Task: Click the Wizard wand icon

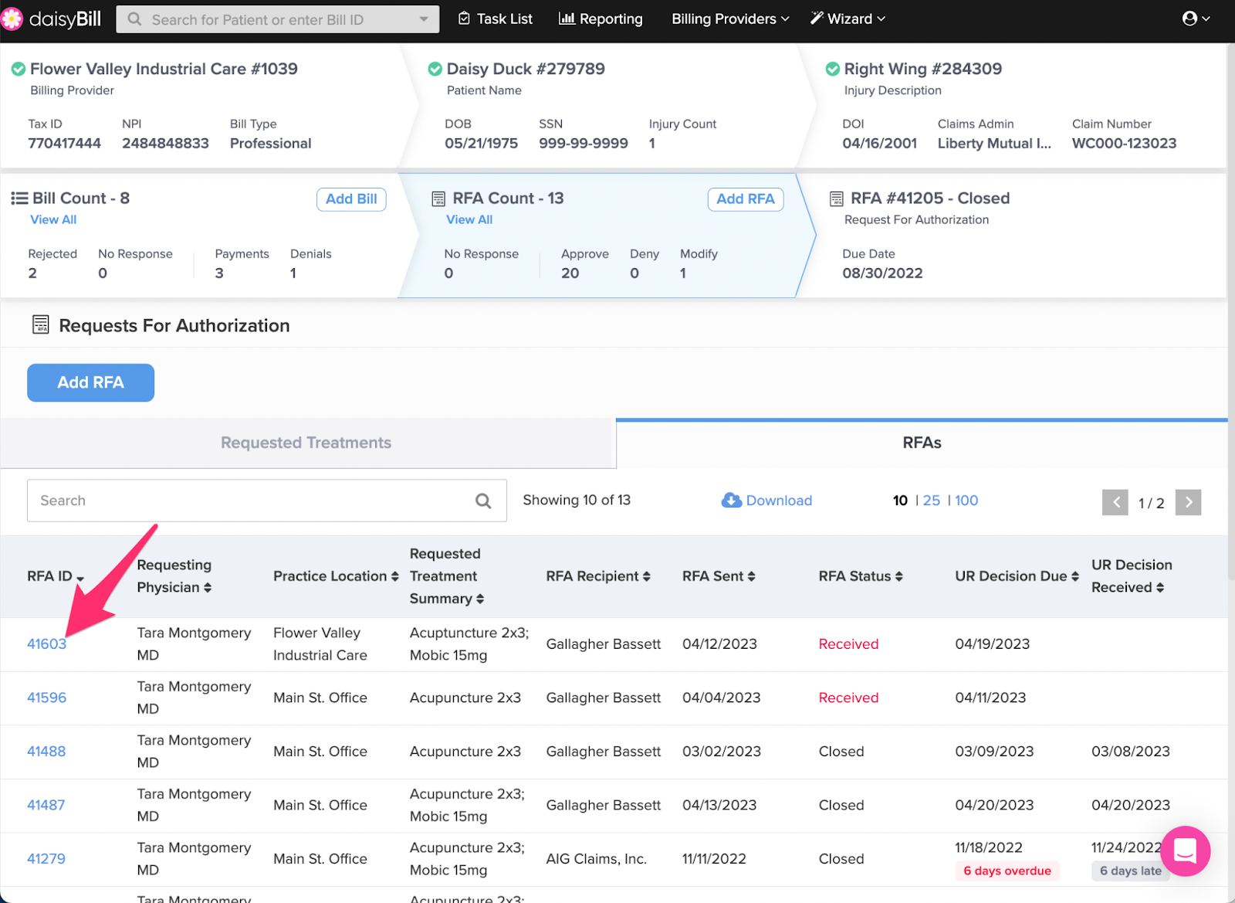Action: coord(817,18)
